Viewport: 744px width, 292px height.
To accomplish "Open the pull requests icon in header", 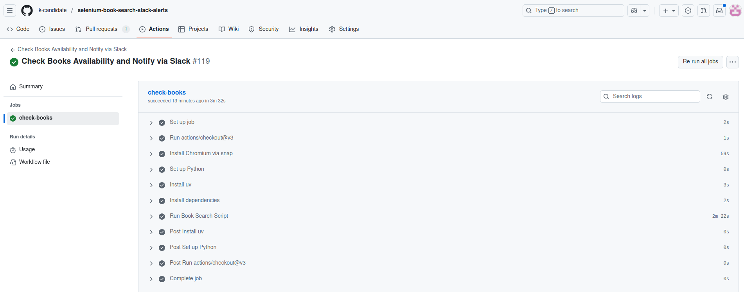I will 704,11.
